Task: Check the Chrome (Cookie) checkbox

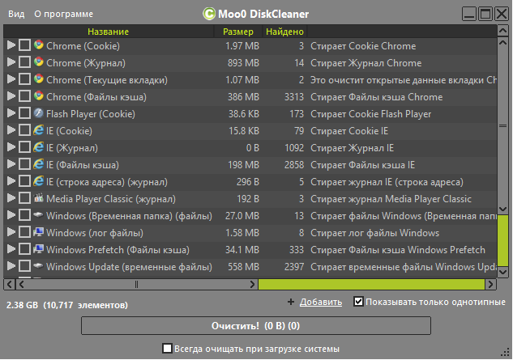Action: click(x=24, y=45)
